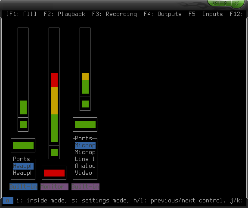This screenshot has height=208, width=248.
Task: Select the highlighted Headph port
Action: click(x=23, y=166)
